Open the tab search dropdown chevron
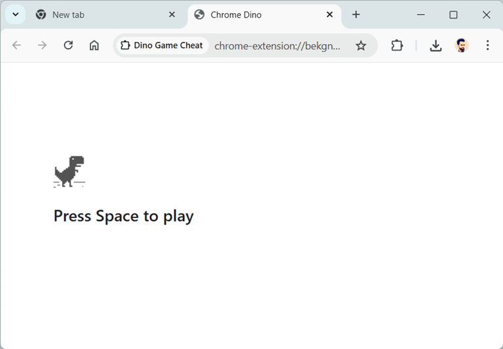This screenshot has width=503, height=349. (16, 14)
